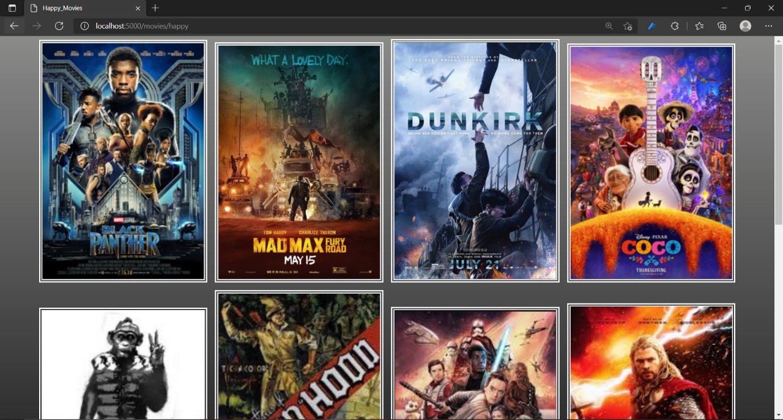The image size is (783, 420).
Task: Add this page to favorites
Action: point(628,26)
